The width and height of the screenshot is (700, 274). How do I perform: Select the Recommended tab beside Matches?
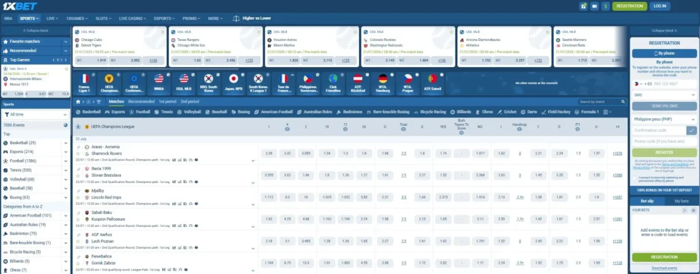tap(141, 102)
